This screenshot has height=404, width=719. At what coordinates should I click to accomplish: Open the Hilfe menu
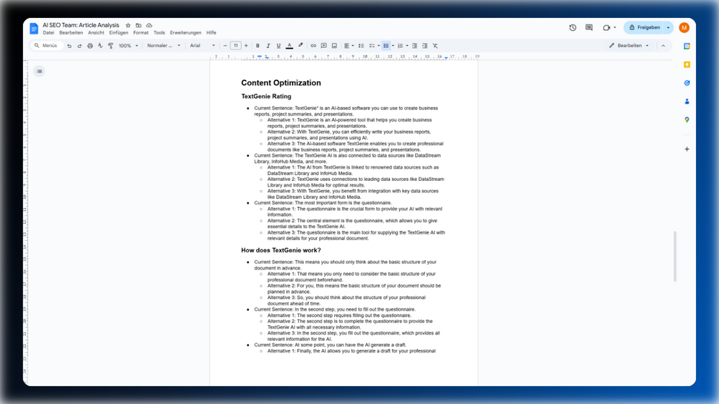coord(211,33)
